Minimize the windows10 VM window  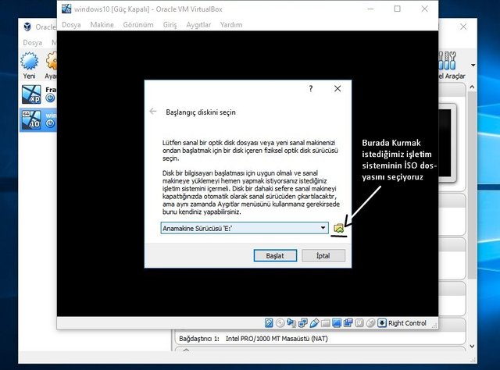coord(370,9)
